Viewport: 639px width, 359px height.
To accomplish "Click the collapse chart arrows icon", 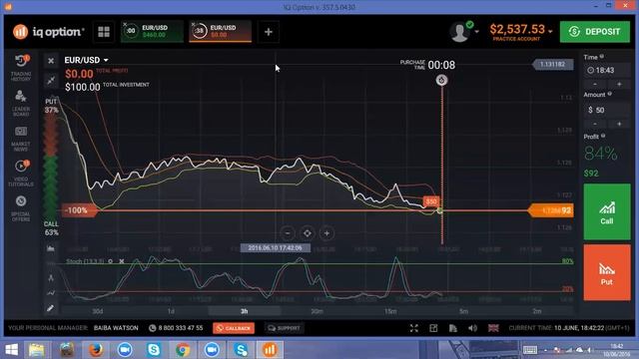I will (51, 80).
